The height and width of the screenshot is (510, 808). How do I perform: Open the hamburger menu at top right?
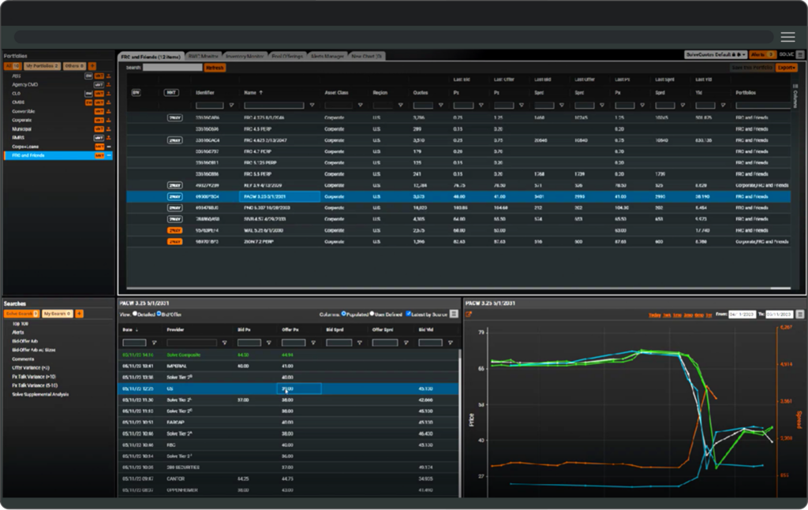(x=787, y=37)
